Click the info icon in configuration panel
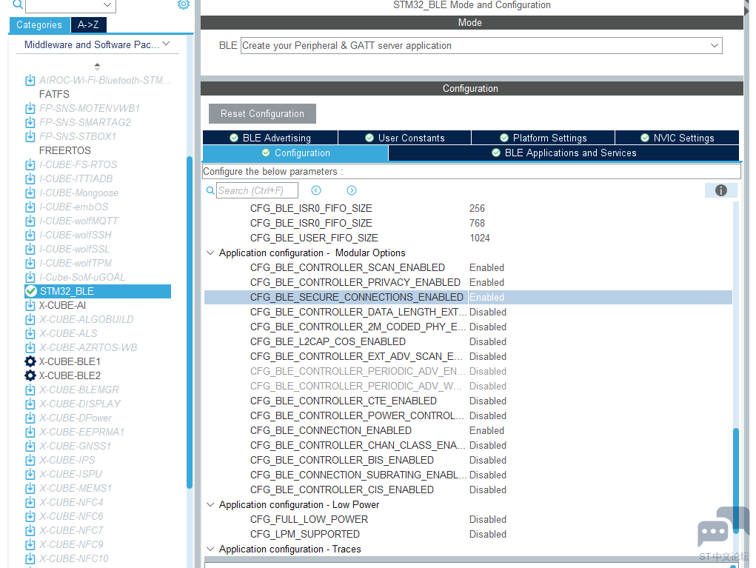Image resolution: width=756 pixels, height=568 pixels. coord(720,190)
